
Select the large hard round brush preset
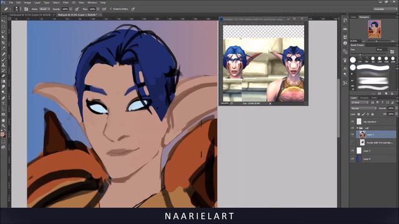click(353, 60)
